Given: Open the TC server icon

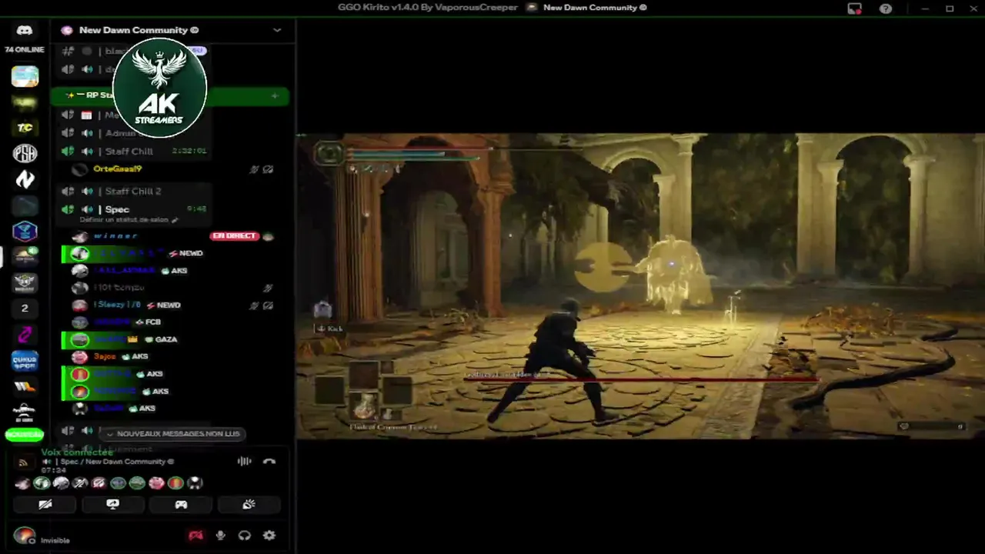Looking at the screenshot, I should 25,128.
